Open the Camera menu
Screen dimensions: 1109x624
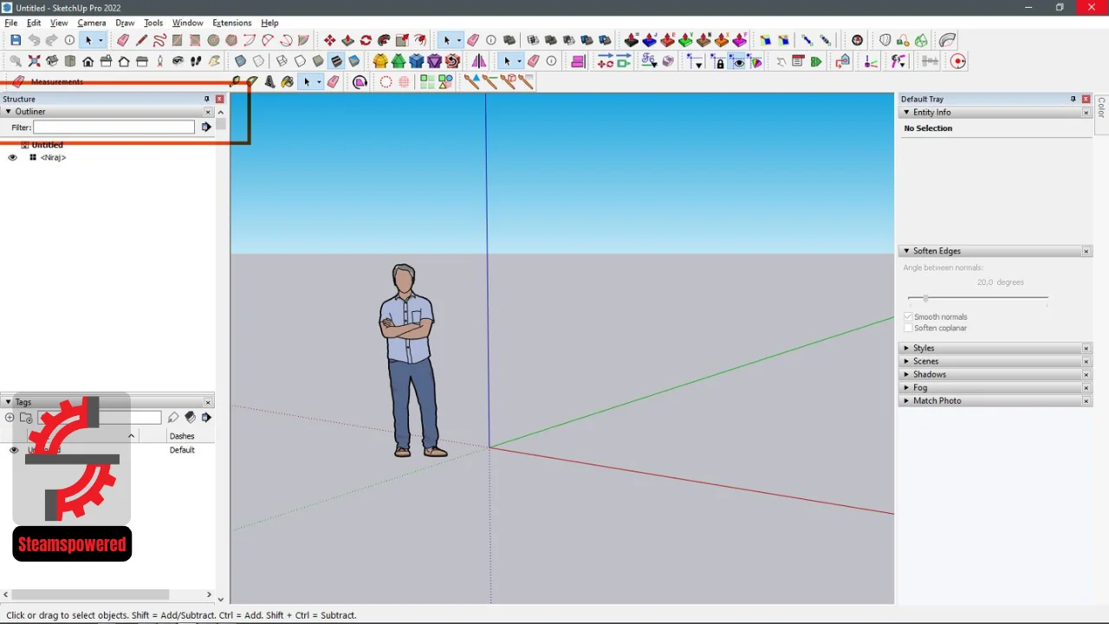[x=91, y=23]
